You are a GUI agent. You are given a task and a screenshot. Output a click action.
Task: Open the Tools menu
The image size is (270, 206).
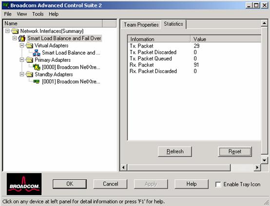pyautogui.click(x=38, y=14)
